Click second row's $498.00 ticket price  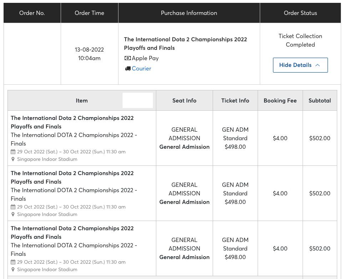(235, 202)
